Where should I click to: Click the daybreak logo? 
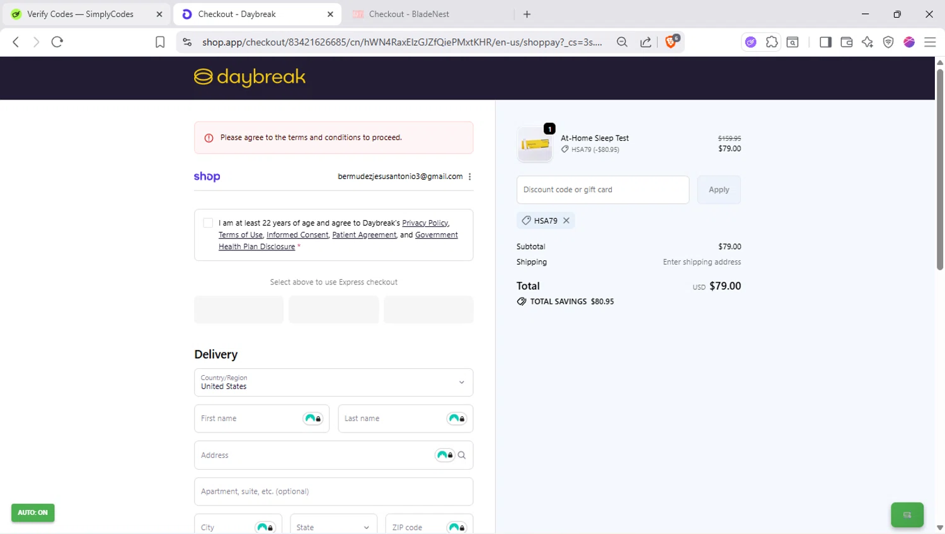pos(250,77)
